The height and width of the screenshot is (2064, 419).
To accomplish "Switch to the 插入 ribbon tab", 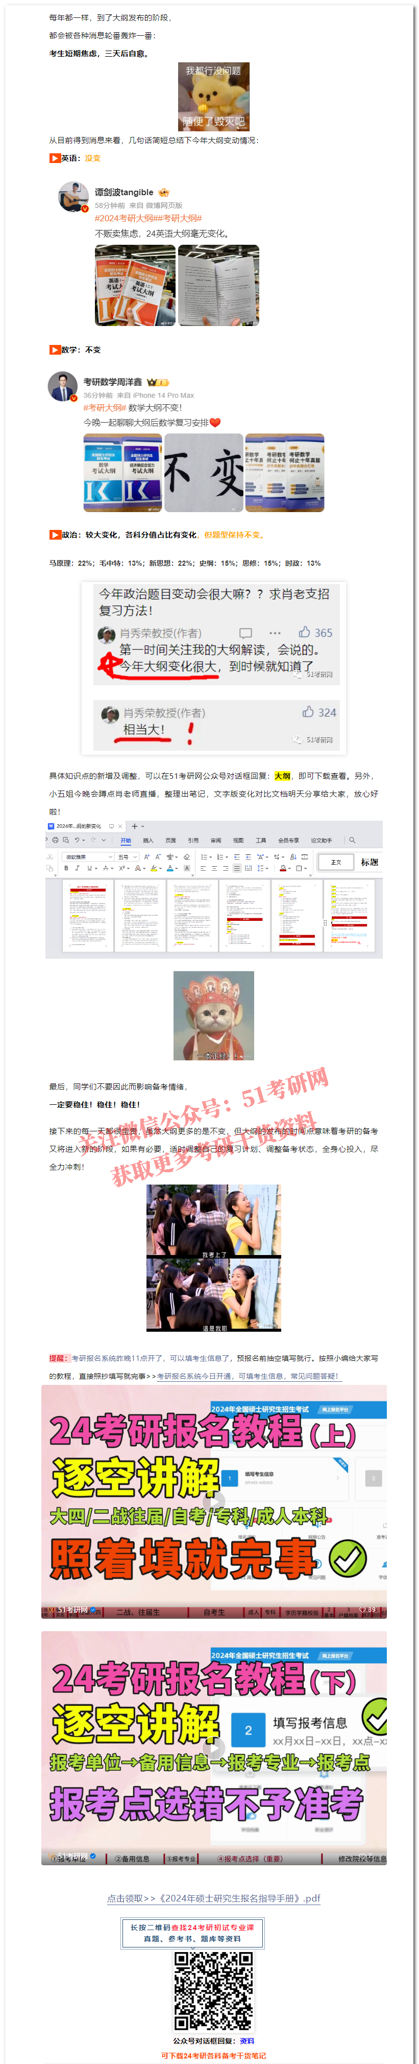I will coord(148,841).
